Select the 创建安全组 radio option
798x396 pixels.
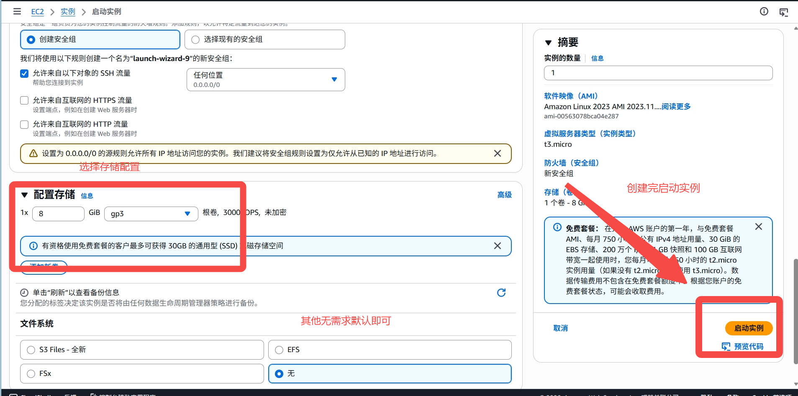pyautogui.click(x=31, y=40)
